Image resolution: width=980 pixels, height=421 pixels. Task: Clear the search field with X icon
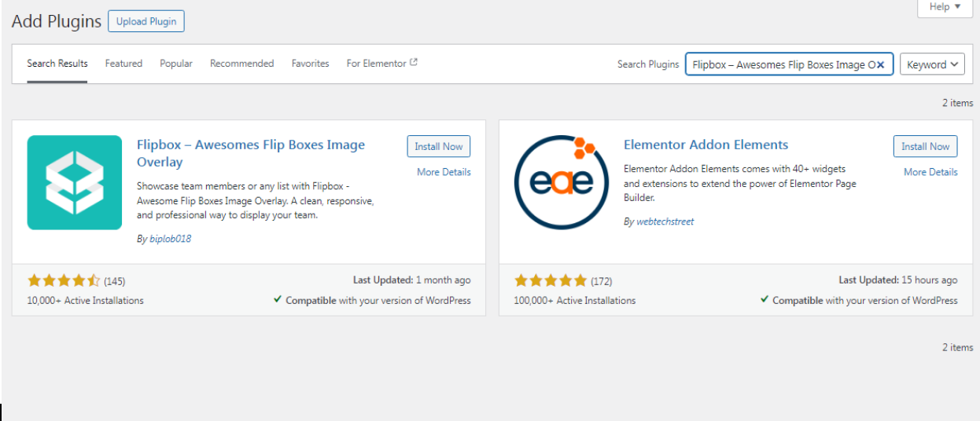tap(881, 64)
